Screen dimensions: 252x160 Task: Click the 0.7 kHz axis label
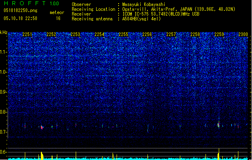4,132
